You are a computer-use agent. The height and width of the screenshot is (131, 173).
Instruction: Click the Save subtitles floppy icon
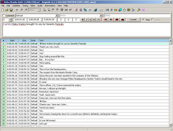click(11, 10)
